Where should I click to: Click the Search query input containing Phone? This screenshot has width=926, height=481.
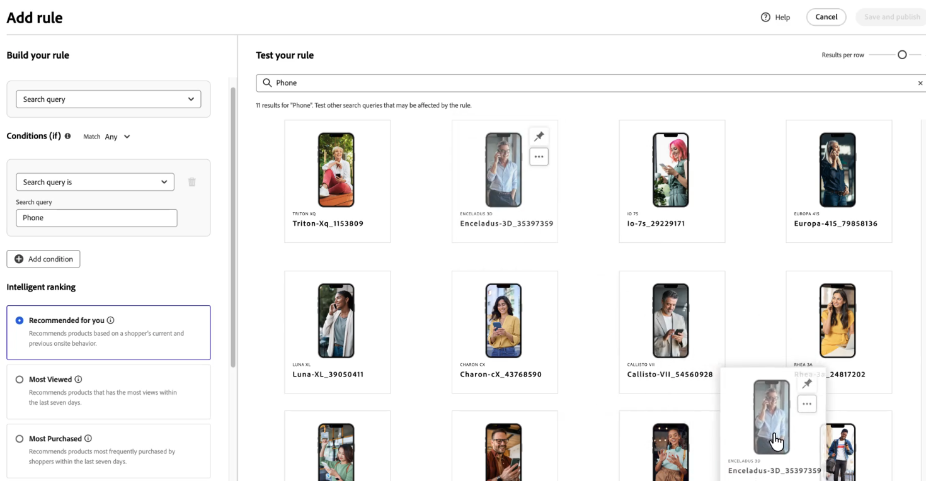coord(96,218)
